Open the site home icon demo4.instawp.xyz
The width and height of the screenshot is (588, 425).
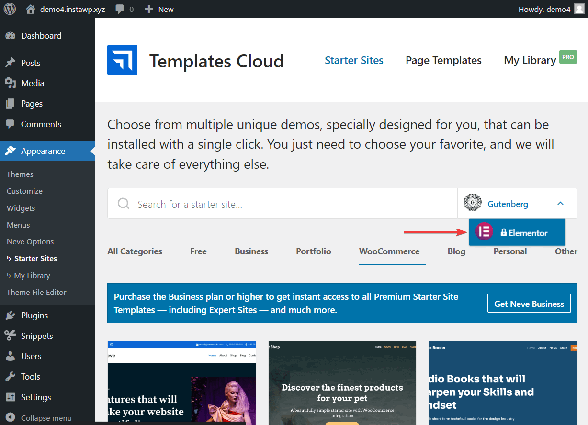point(31,9)
